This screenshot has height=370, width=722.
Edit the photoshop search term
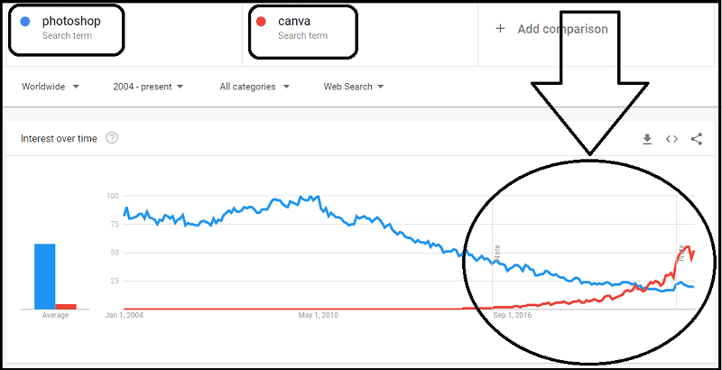[x=71, y=21]
